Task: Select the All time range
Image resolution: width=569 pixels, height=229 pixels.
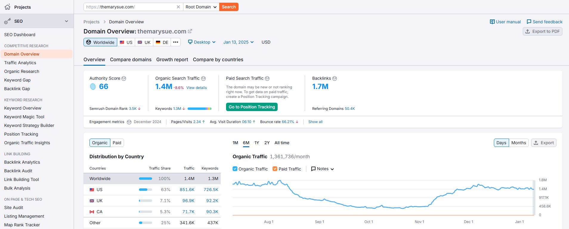Action: 282,143
